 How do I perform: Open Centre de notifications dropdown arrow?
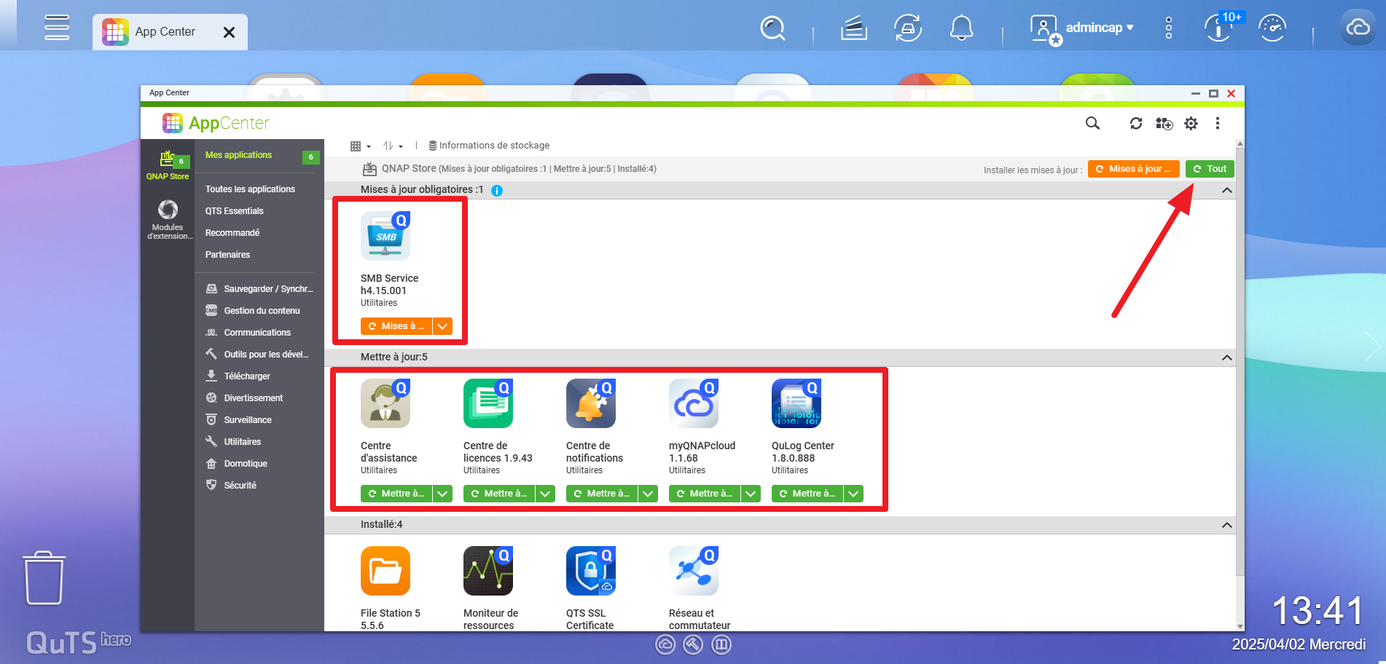tap(648, 494)
